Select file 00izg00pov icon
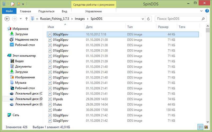Viewport: 212px width, 132px height. [x=50, y=34]
